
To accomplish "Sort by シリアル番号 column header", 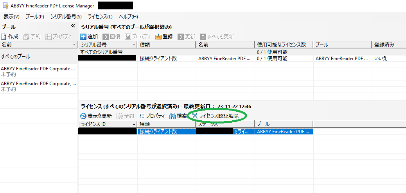I will tap(108, 45).
